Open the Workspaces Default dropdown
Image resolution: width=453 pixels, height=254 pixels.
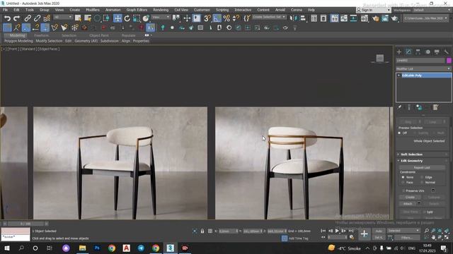pos(432,10)
